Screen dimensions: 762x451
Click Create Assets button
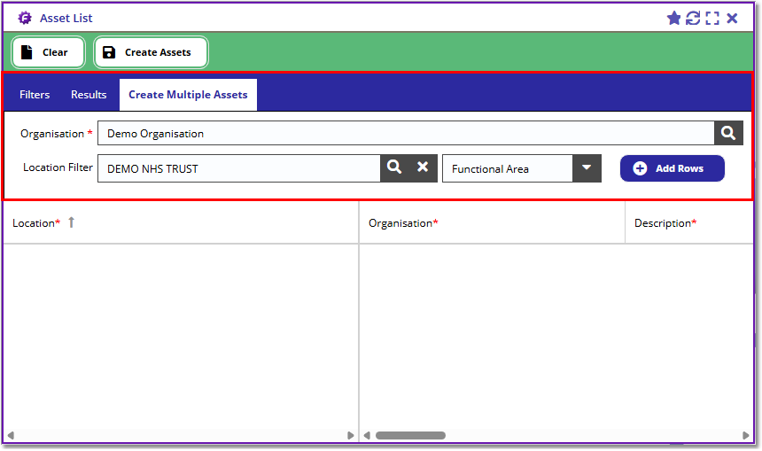151,52
